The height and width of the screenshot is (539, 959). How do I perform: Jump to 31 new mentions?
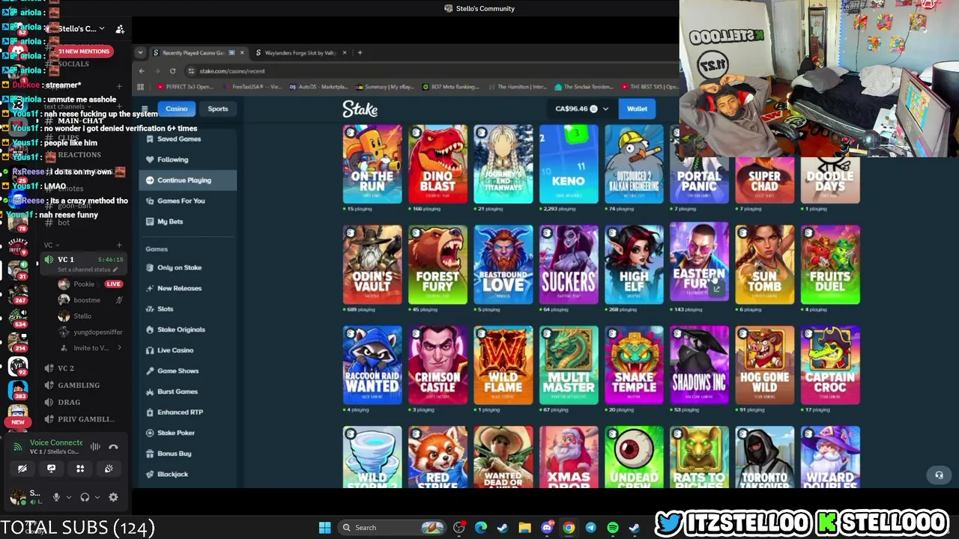(x=84, y=51)
